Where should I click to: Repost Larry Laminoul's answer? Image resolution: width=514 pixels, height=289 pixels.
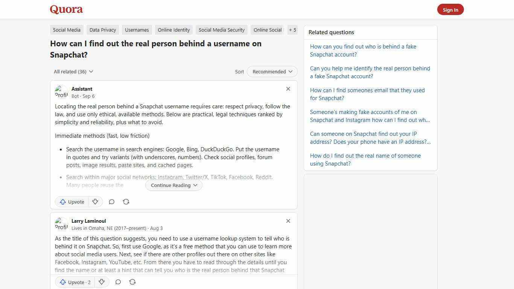pyautogui.click(x=132, y=282)
